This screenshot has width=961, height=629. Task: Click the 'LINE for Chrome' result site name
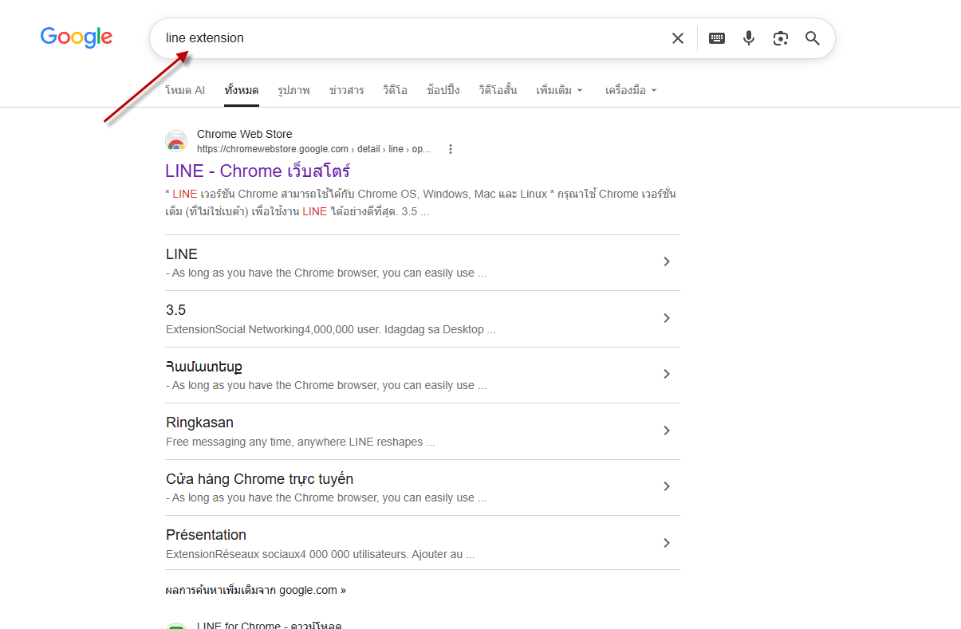[x=269, y=625]
